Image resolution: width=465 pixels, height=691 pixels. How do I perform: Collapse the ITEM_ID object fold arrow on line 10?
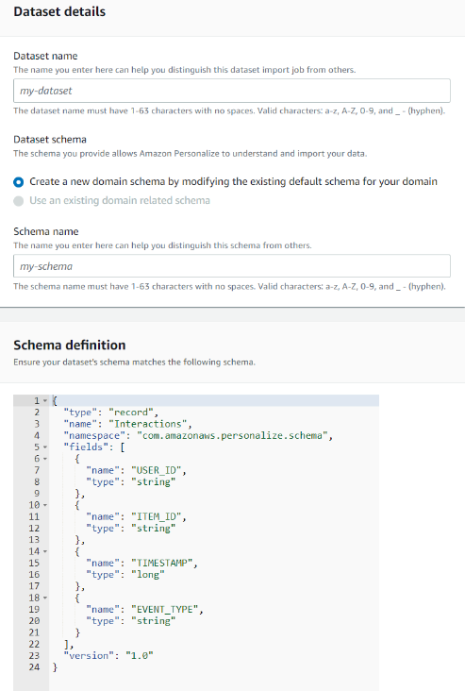point(45,505)
